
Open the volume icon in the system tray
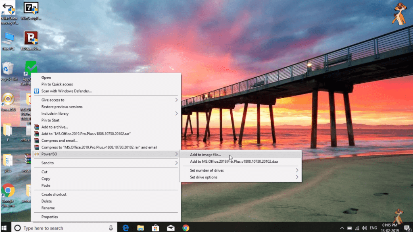pos(365,228)
